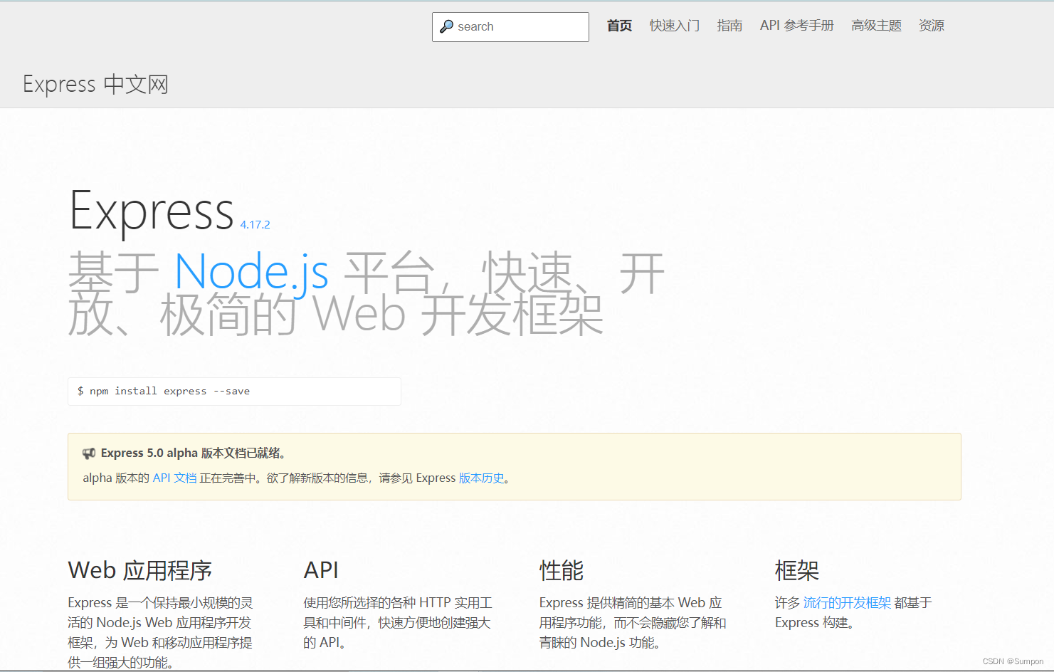Viewport: 1054px width, 672px height.
Task: Click the 'Express 5.0 alpha 版本文档已就绪' notice title
Action: [x=193, y=453]
